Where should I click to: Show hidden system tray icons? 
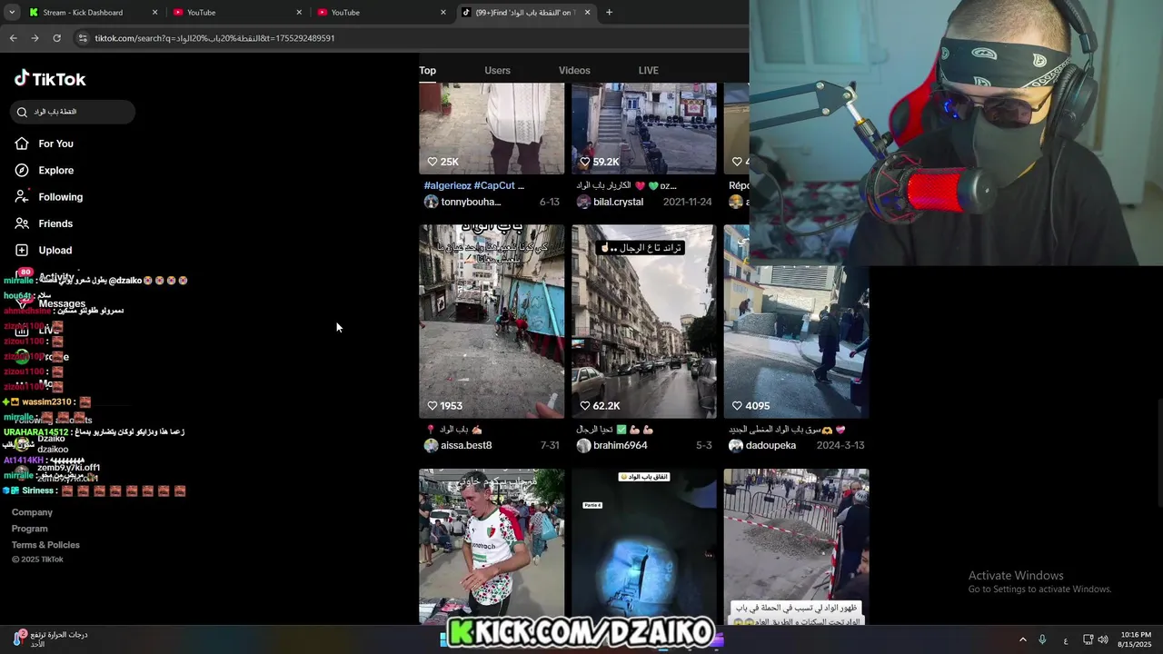pos(1022,639)
